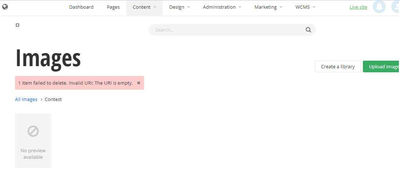Open the user profile avatar icon
This screenshot has width=400, height=194.
pos(396,7)
